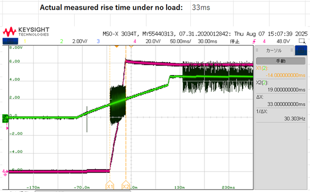Select the X1 cursor marker on time axis
310x192 pixels.
point(110,186)
